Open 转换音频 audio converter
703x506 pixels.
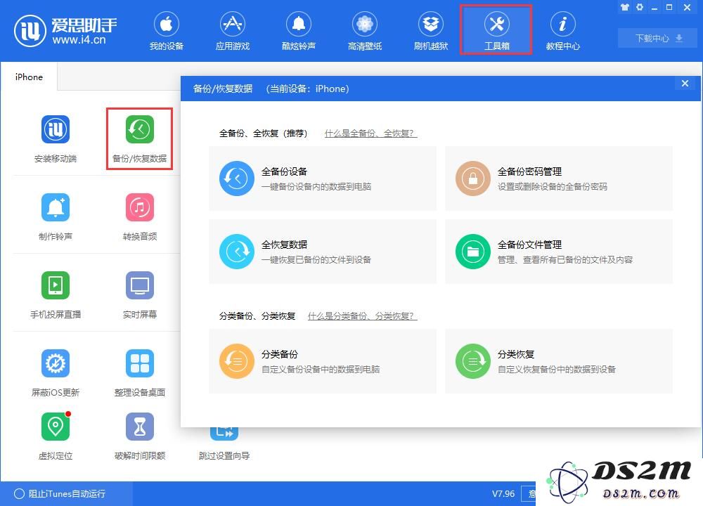click(x=139, y=217)
